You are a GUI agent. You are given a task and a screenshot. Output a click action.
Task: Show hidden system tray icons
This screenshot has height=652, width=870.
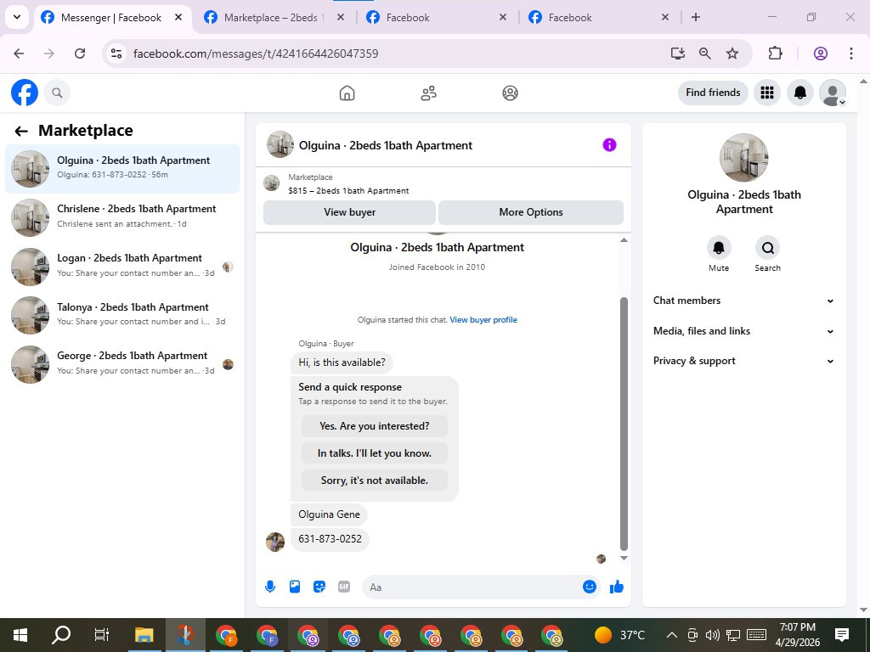(671, 635)
